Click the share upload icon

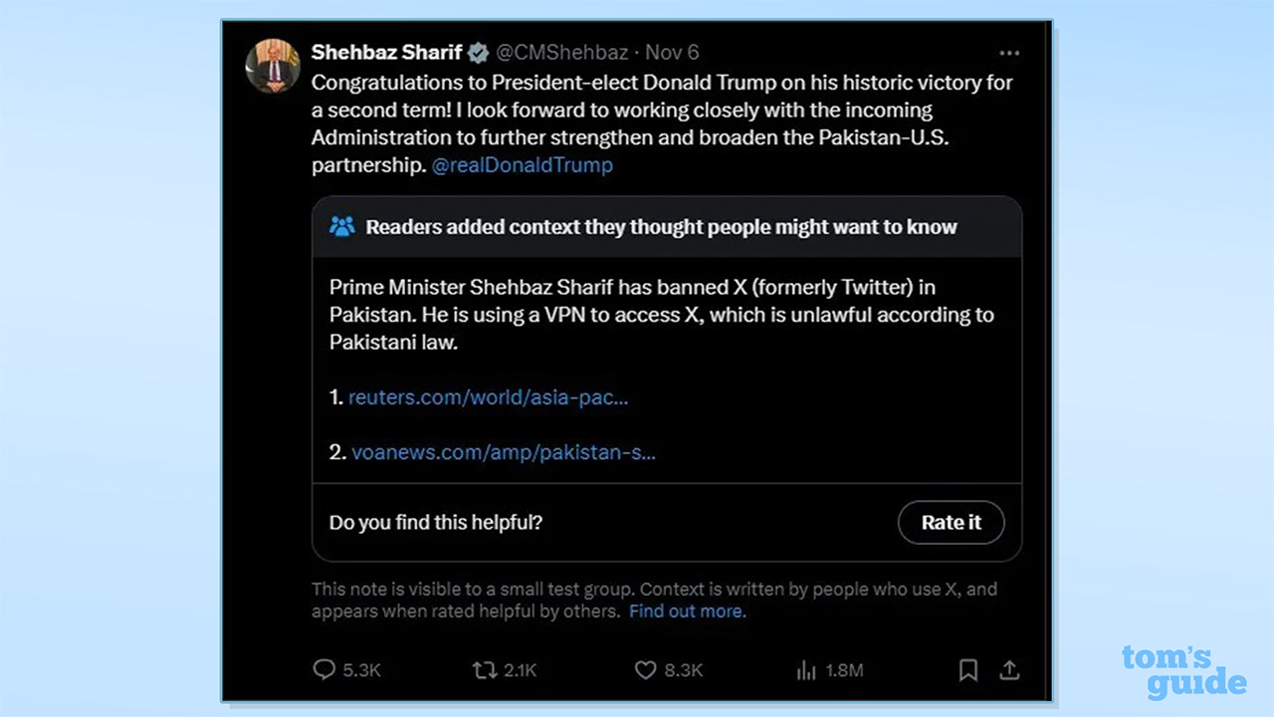1008,670
